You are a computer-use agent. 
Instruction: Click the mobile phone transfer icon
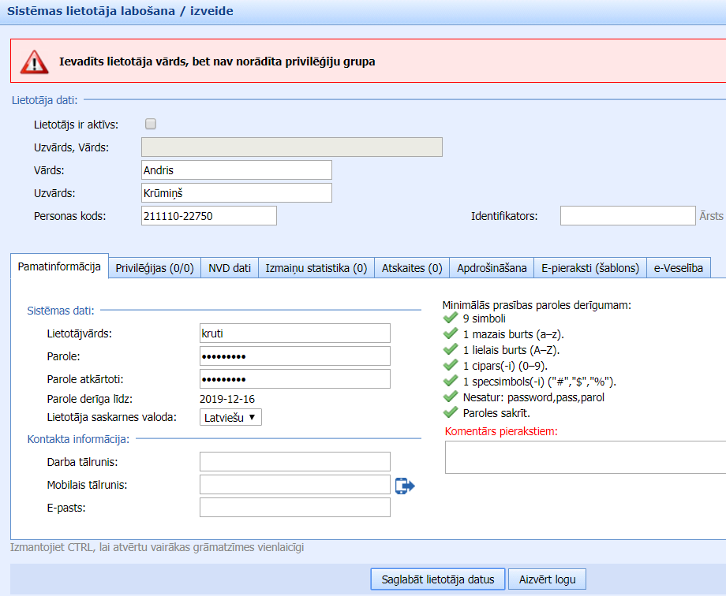click(405, 486)
